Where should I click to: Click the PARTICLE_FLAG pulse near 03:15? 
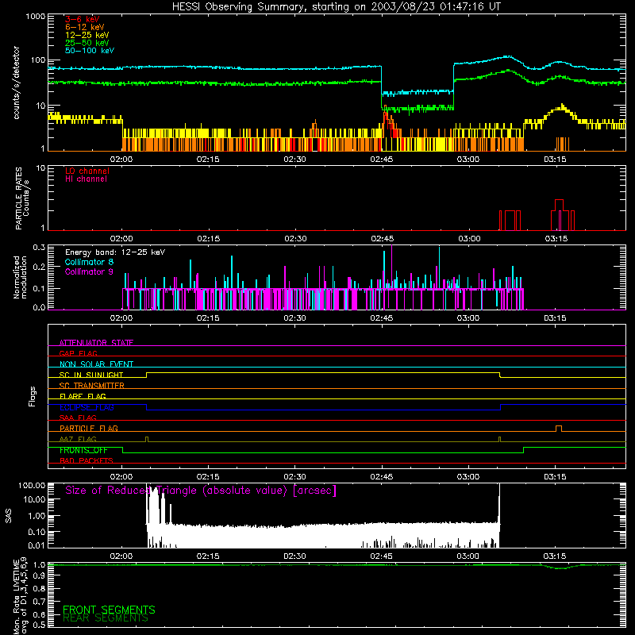point(559,429)
